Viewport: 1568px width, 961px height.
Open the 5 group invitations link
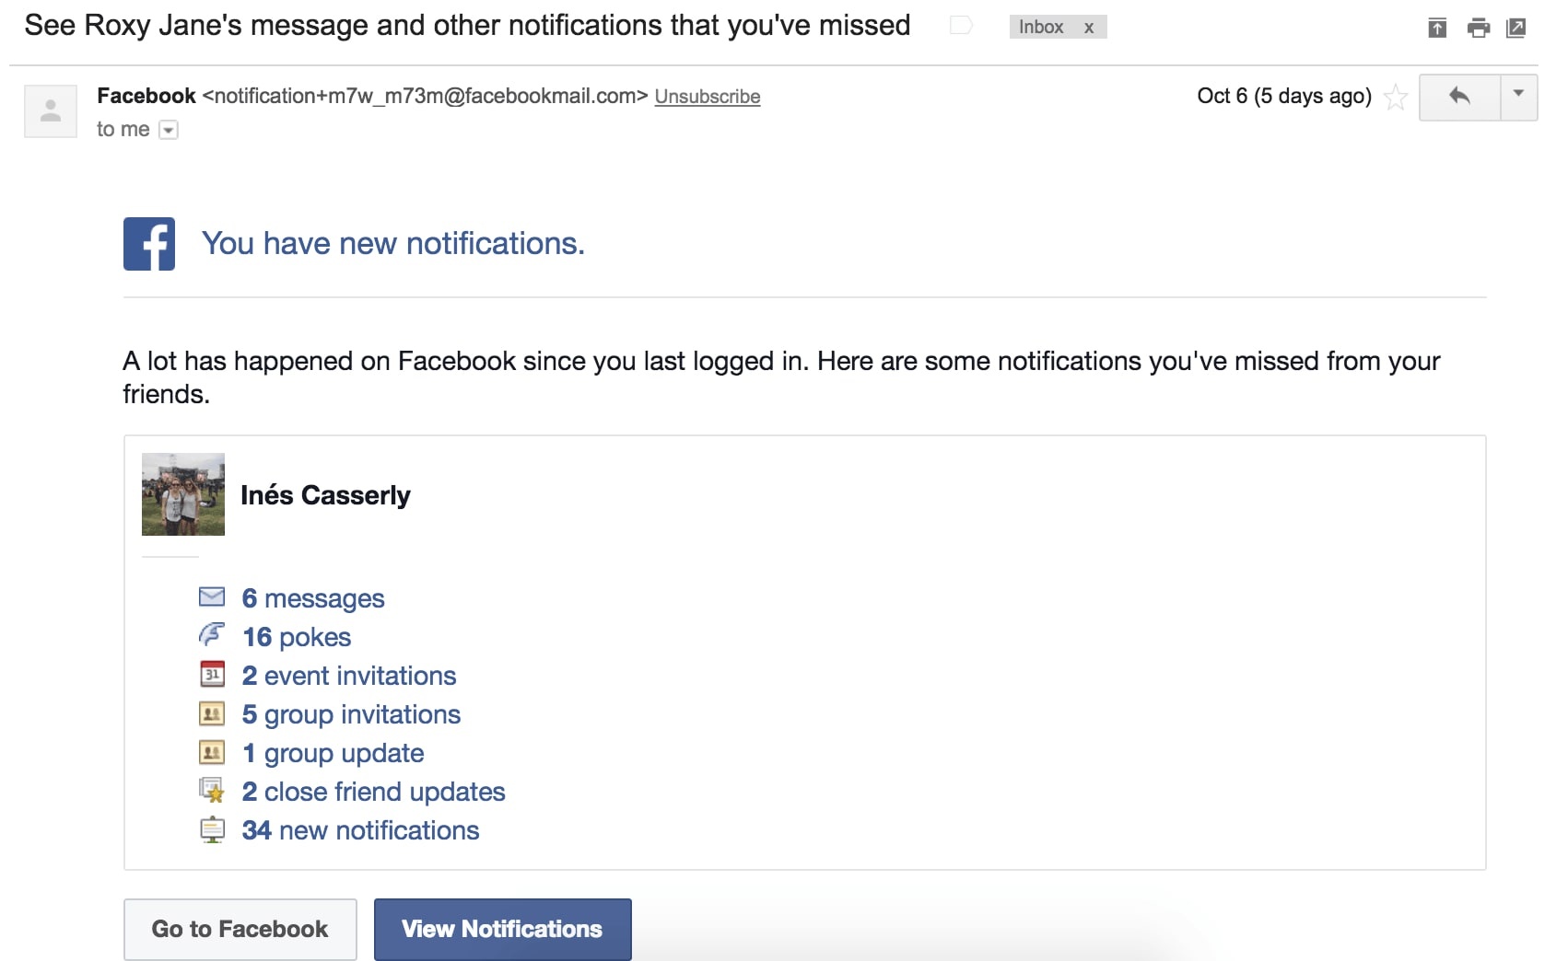click(x=351, y=714)
